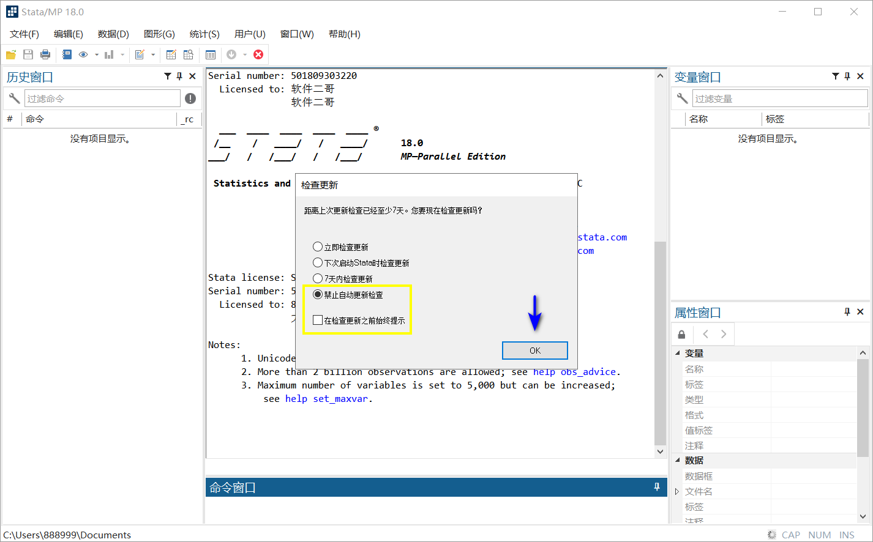Open Do-file Editor dropdown arrow
Screen dimensions: 873x542
(x=153, y=54)
